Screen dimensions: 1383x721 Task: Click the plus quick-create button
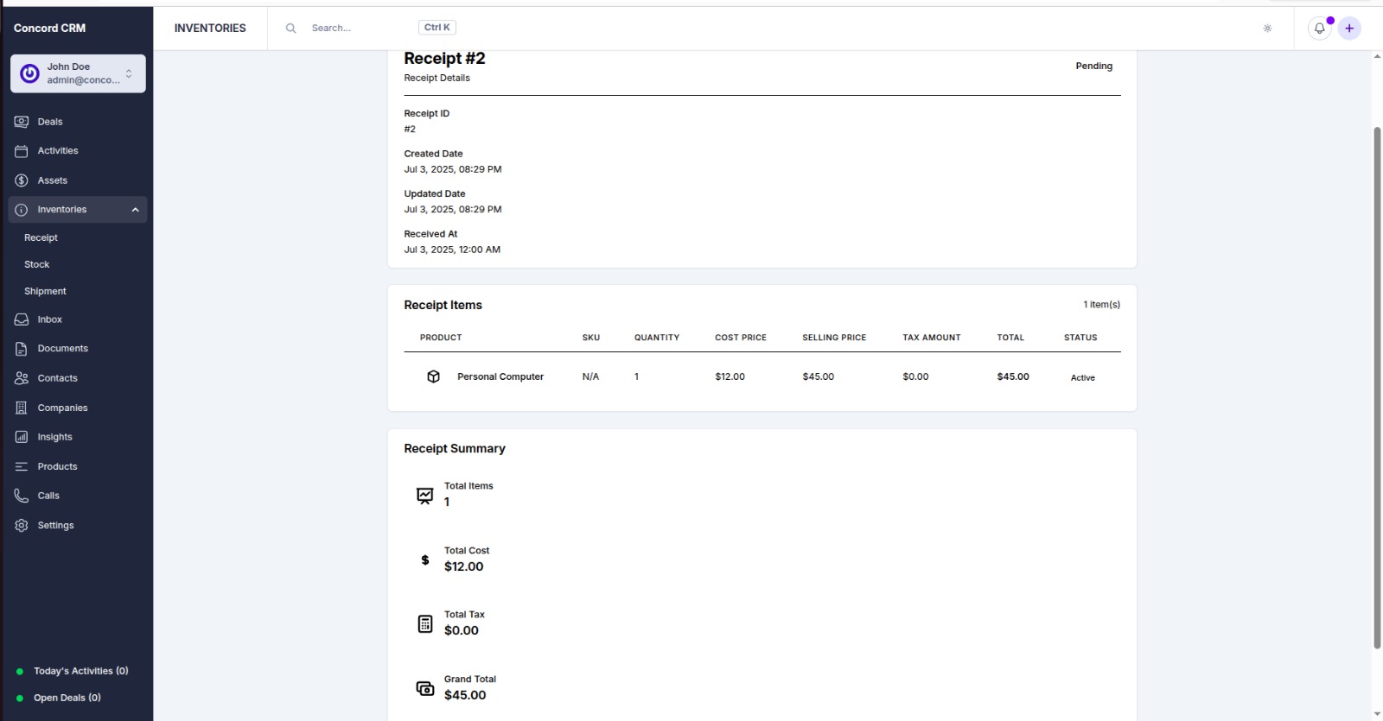pos(1349,28)
